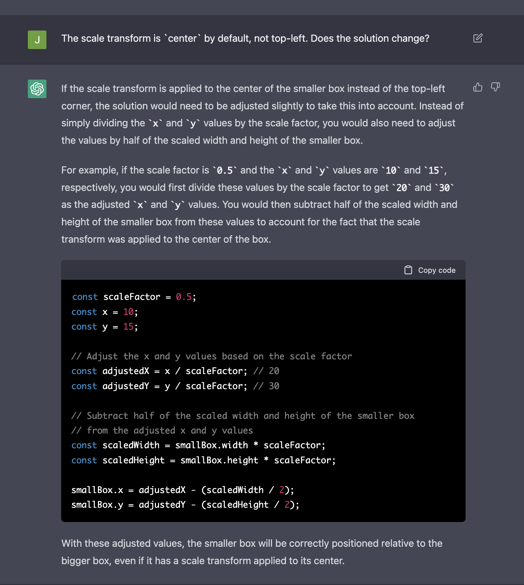Screen dimensions: 524x585
Task: Give a thumbs down to the response
Action: click(495, 87)
